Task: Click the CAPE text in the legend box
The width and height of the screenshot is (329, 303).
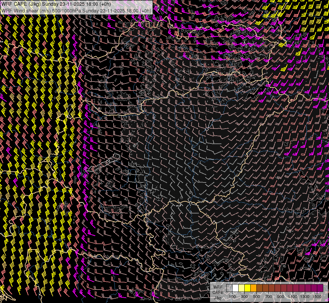Action: coord(218,292)
